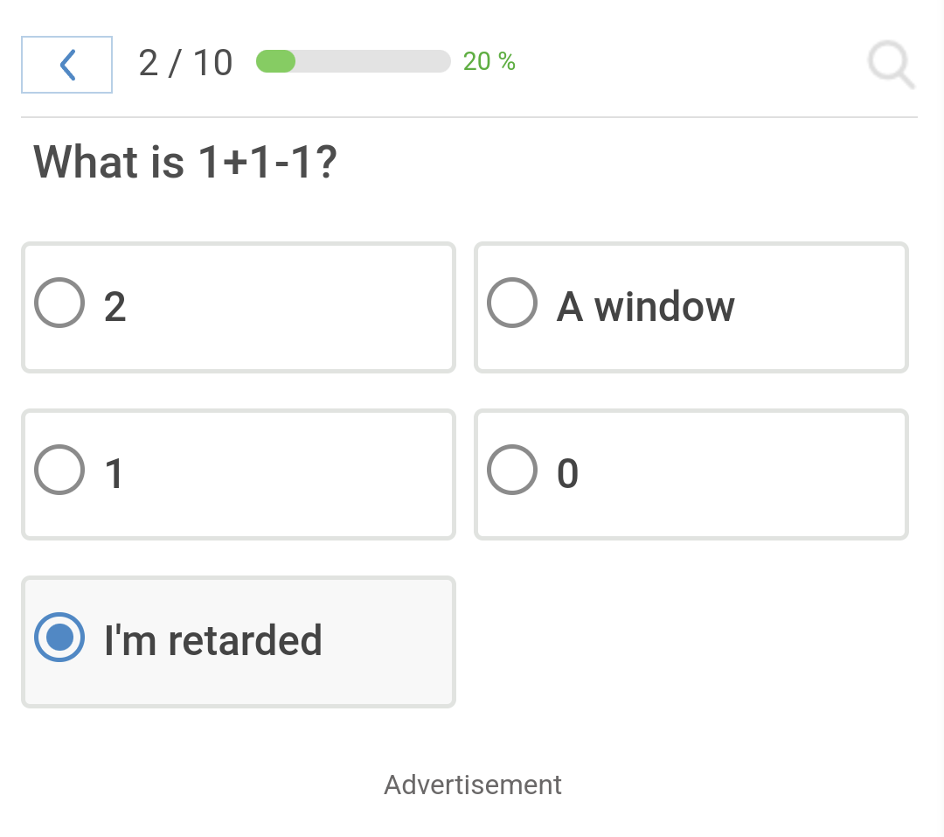Click the "2" answer label text
This screenshot has width=944, height=837.
click(x=115, y=307)
